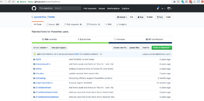Viewport: 204px width, 101px height.
Task: Open pull request #264 link
Action: pos(77,54)
